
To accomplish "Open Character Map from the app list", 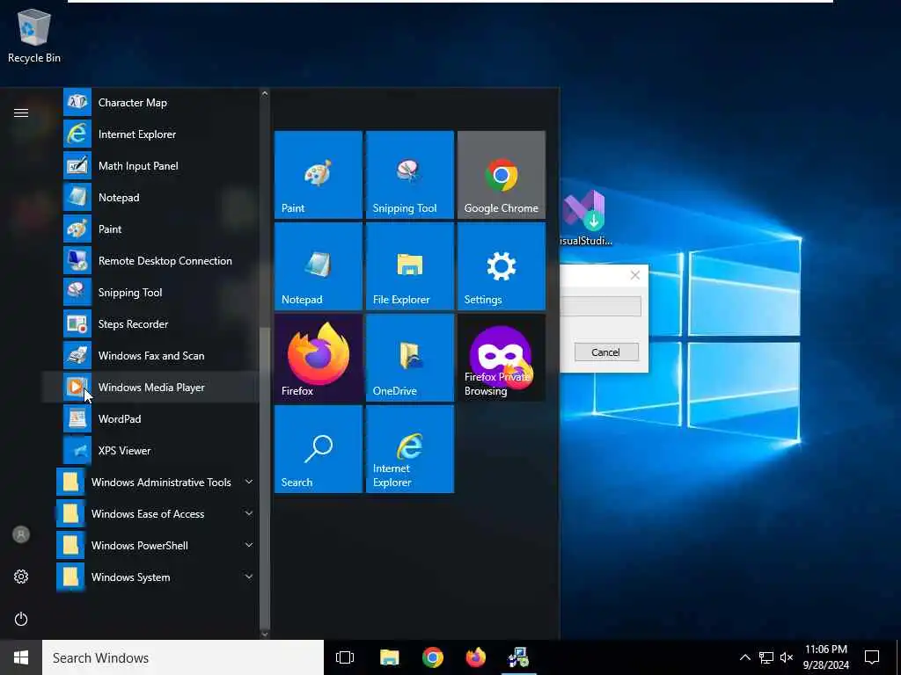I will pyautogui.click(x=150, y=103).
